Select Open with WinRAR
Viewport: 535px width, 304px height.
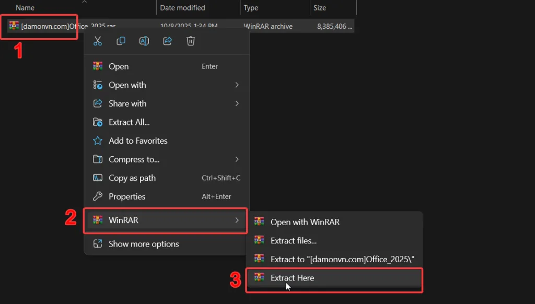coord(305,222)
